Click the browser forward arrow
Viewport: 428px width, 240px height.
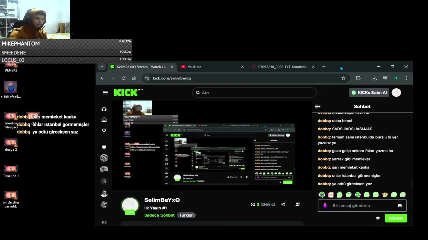(113, 78)
